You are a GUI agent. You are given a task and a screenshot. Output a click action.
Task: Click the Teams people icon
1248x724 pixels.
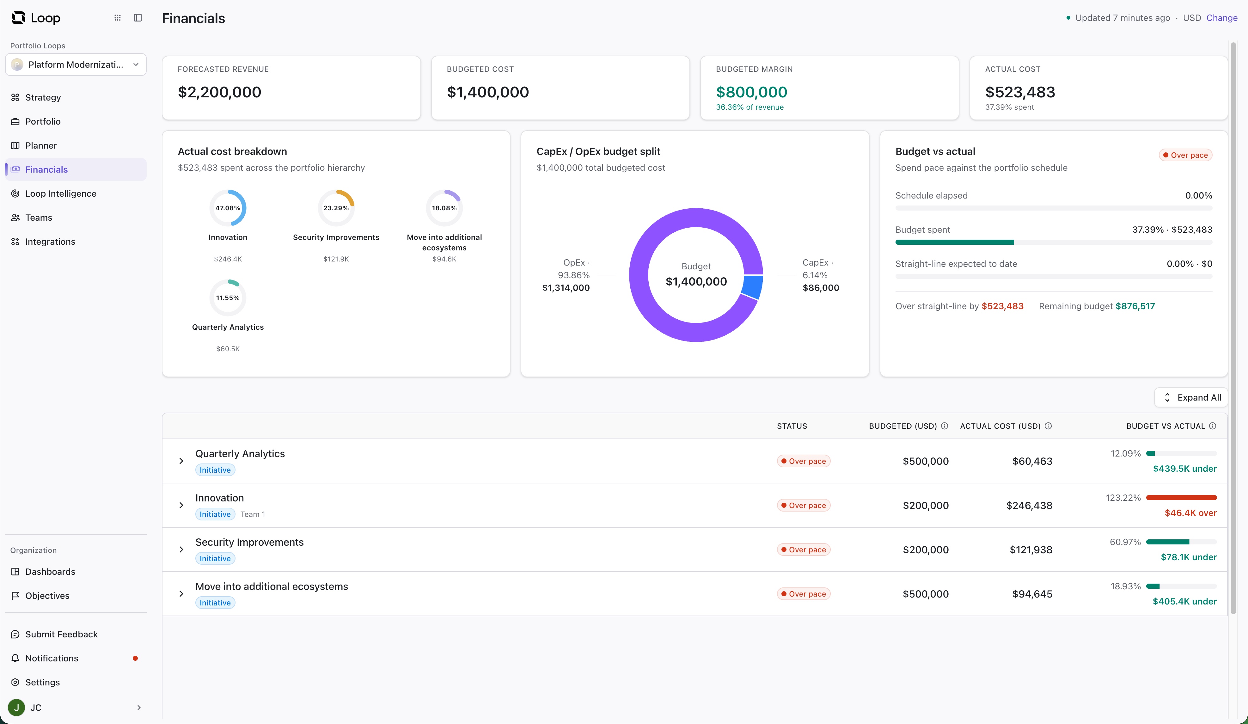(x=15, y=218)
